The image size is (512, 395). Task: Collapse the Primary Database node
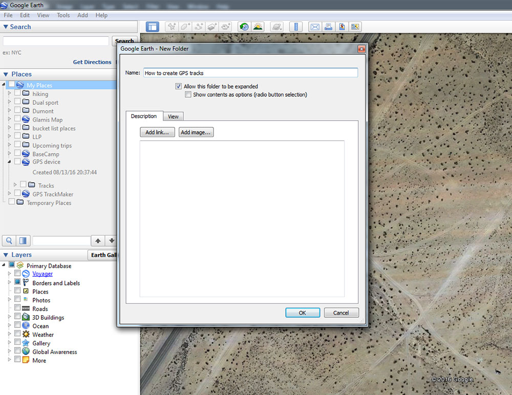4,265
